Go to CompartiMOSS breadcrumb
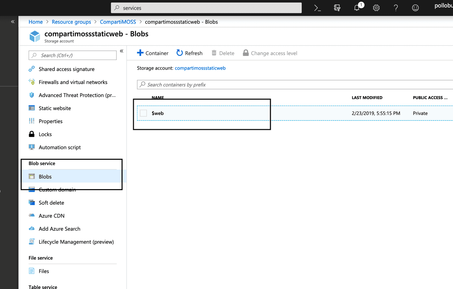The image size is (453, 289). pos(118,22)
